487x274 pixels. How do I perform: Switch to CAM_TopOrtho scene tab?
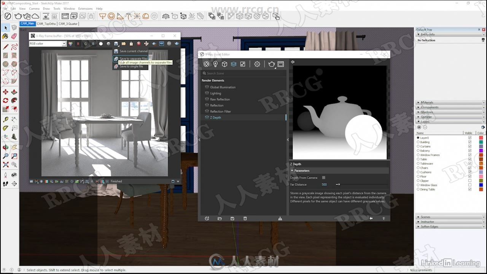tap(46, 24)
